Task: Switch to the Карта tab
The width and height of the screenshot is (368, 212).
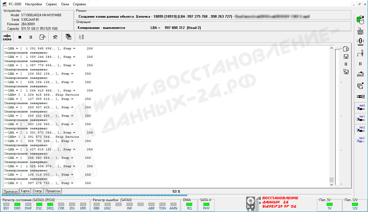Action: [x=25, y=191]
